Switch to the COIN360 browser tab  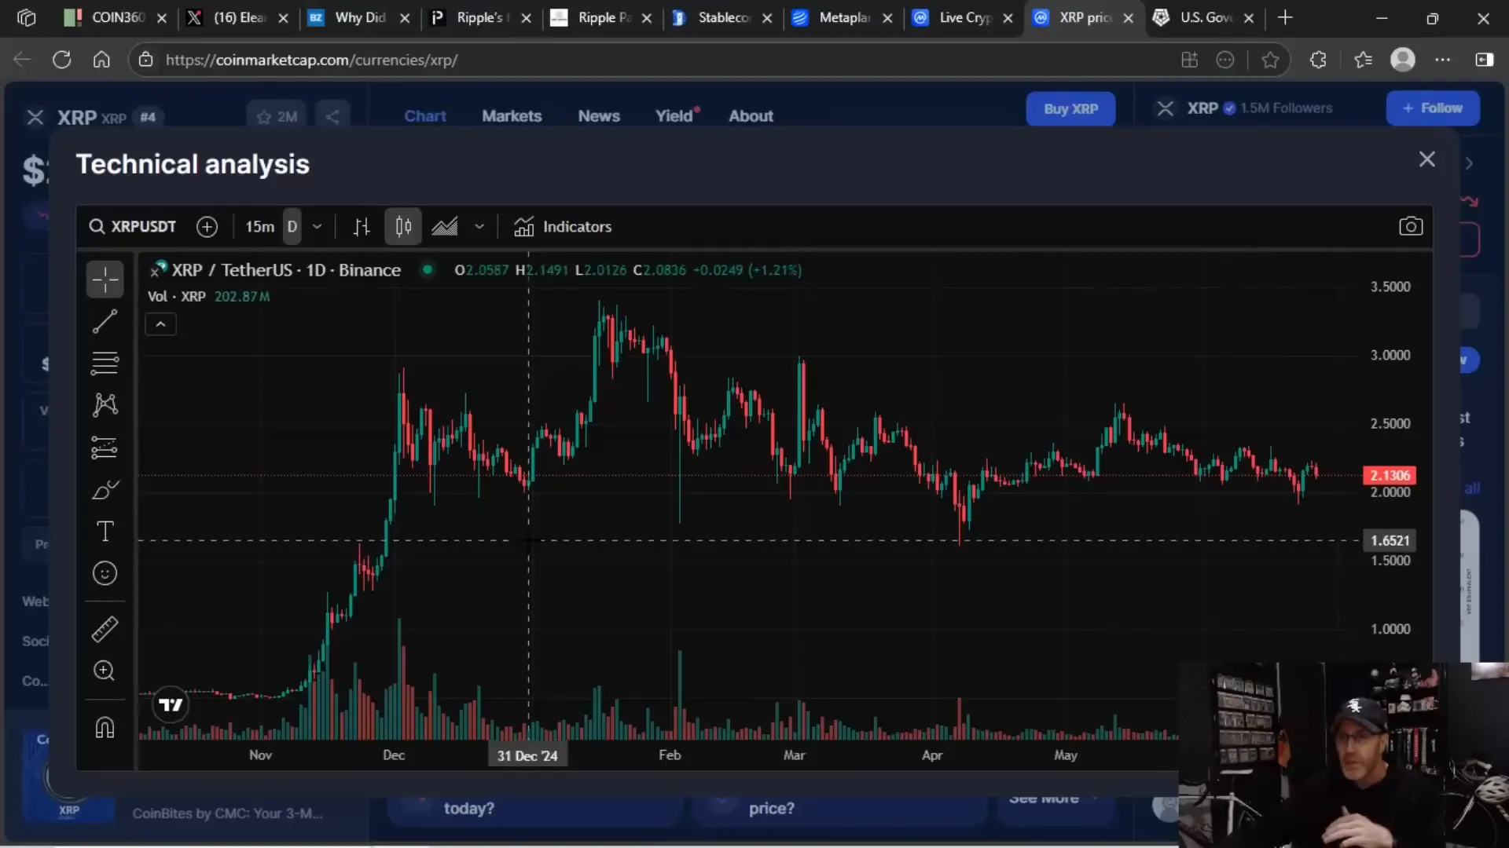pyautogui.click(x=116, y=17)
